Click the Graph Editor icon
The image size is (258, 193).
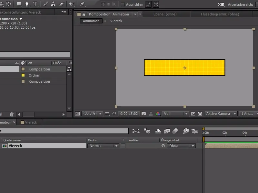tap(194, 131)
